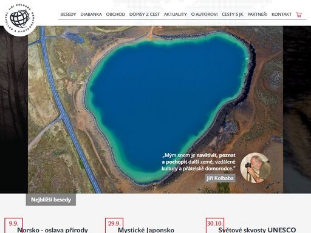
Task: Open Norsko - oslava přírody event
Action: click(52, 230)
